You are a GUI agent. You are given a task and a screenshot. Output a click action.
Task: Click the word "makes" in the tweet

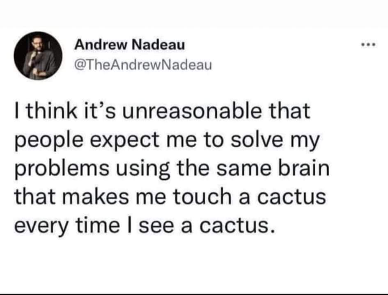(x=94, y=197)
